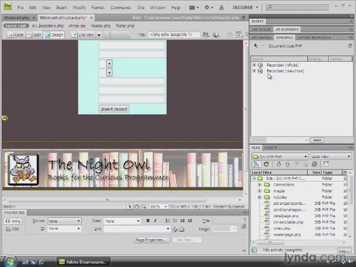Switch Properties panel to CSS mode

tap(12, 229)
